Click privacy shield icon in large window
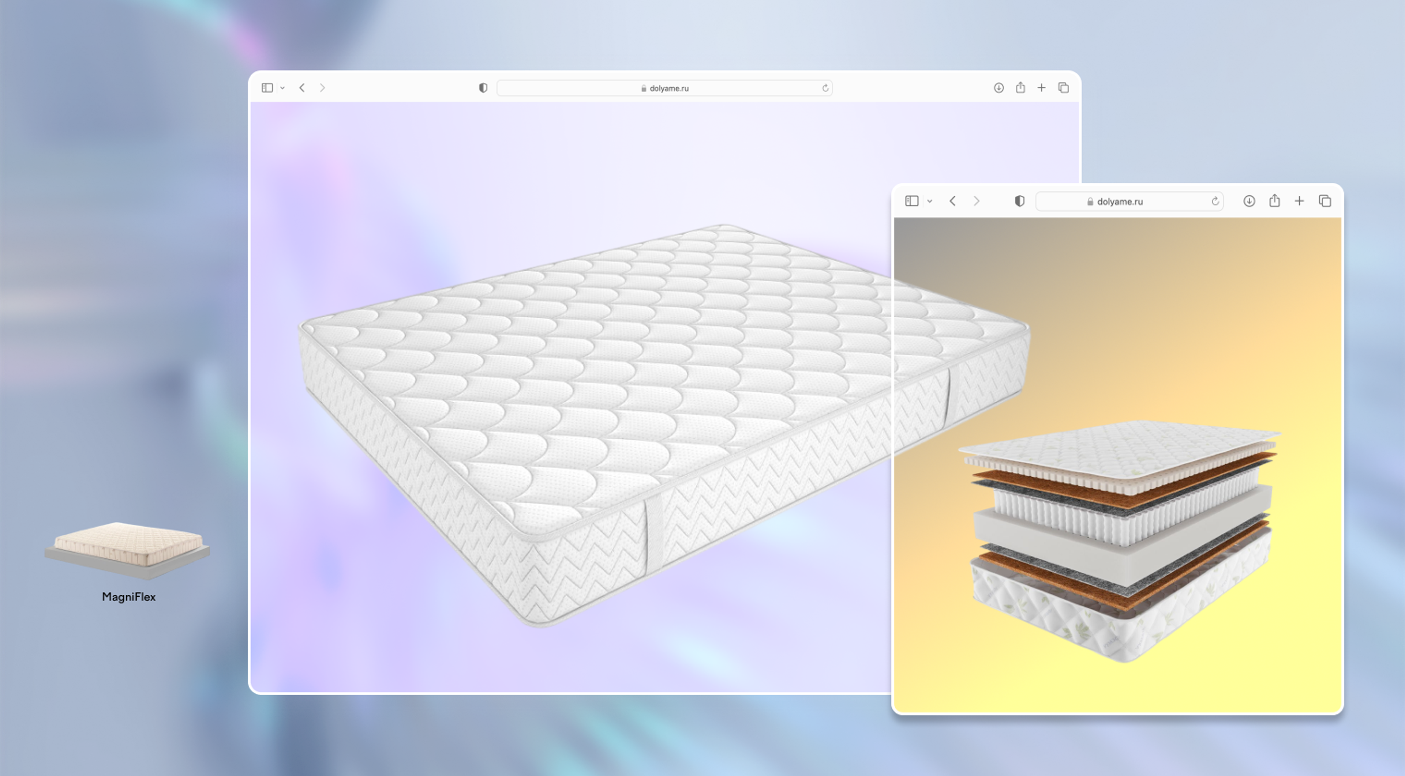 pos(483,88)
